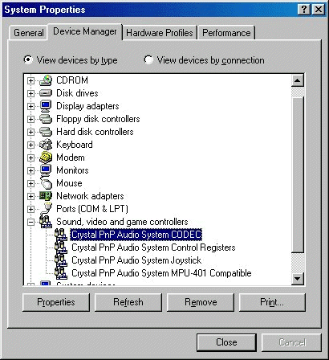Viewport: 329px width, 360px height.
Task: Switch to the General tab
Action: (x=29, y=33)
